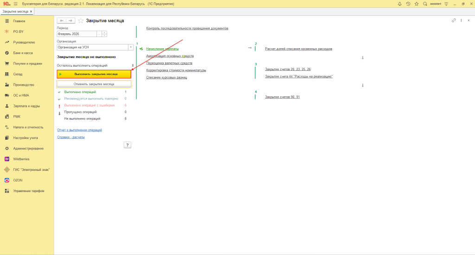Click the search magnifier icon
475x255 pixels.
point(425,4)
